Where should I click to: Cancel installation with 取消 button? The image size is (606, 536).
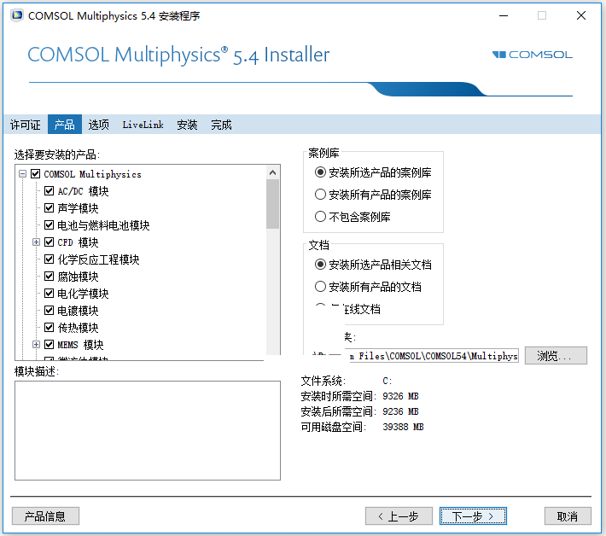point(568,516)
